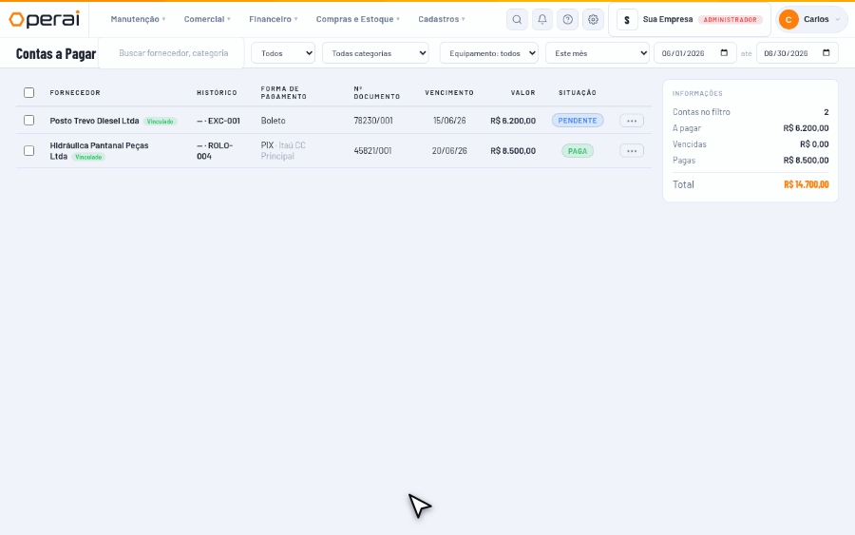Open calendar picker on end date field
The image size is (855, 535).
(x=826, y=53)
